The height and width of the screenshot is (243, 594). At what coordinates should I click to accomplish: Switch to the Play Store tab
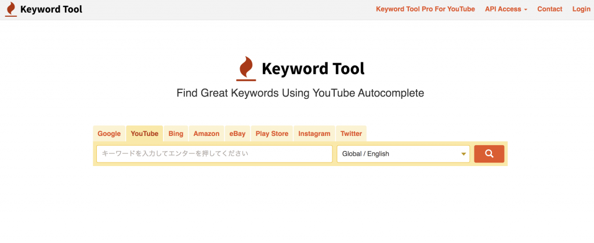(x=271, y=134)
